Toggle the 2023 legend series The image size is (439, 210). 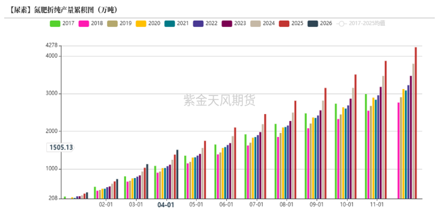coord(233,23)
